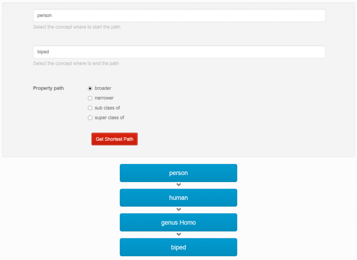Focus the end concept field containing 'biped'
This screenshot has height=260, width=357.
tap(179, 52)
